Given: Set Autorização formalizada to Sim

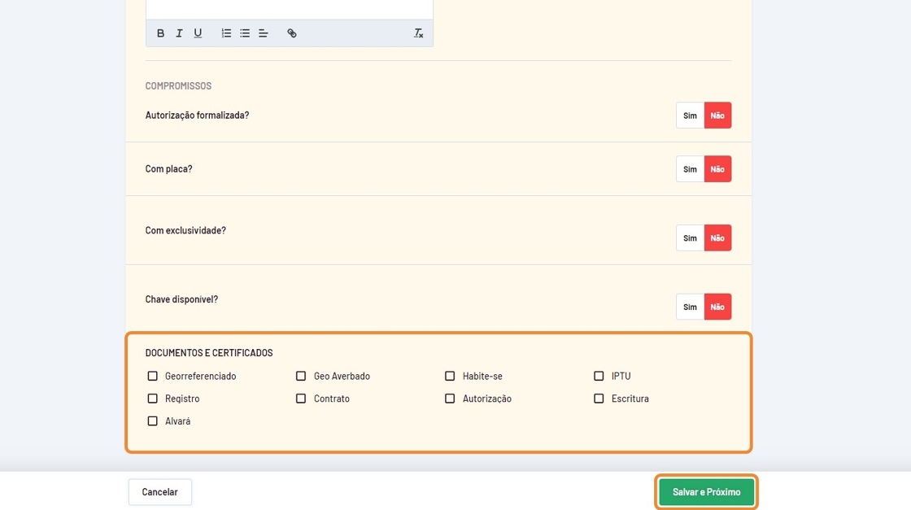Looking at the screenshot, I should click(x=690, y=116).
